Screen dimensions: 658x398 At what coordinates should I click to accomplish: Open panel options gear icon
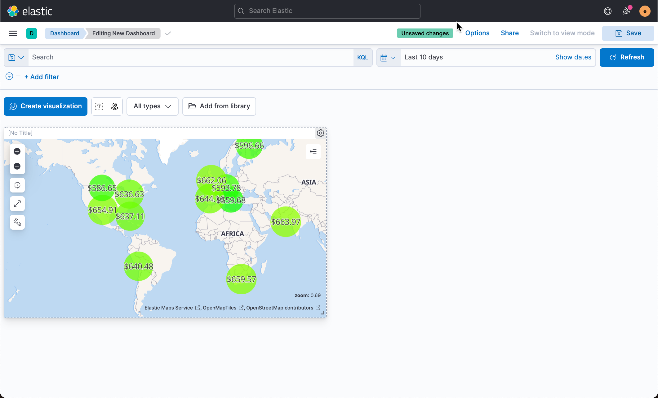(x=320, y=133)
